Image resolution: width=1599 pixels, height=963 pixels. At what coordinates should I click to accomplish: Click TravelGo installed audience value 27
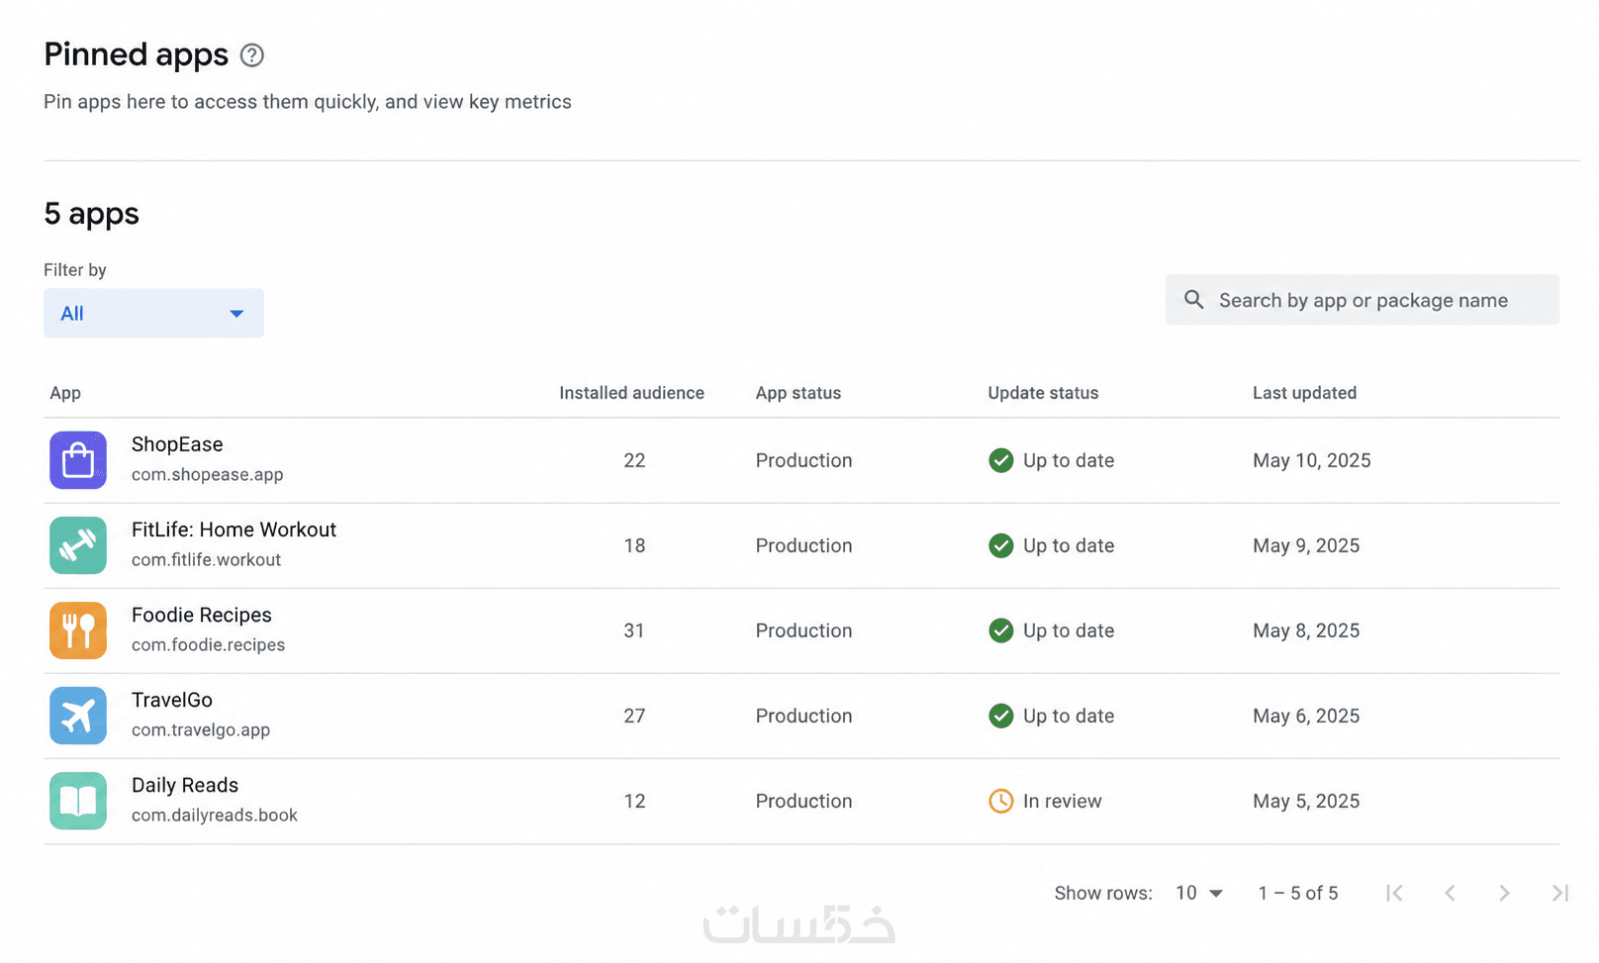point(634,716)
